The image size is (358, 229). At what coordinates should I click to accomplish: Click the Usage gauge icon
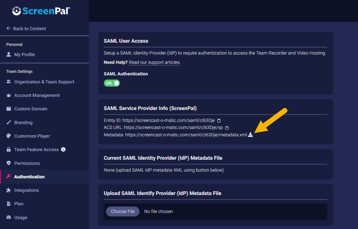tap(9, 217)
